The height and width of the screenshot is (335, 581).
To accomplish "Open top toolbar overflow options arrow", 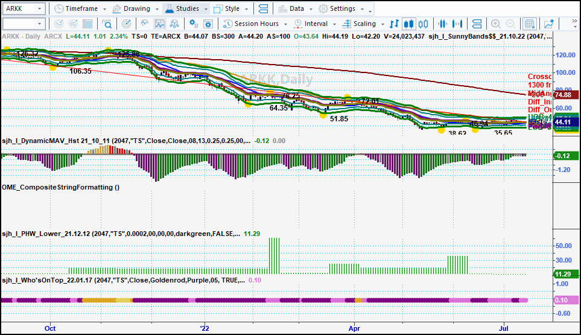I will [370, 11].
